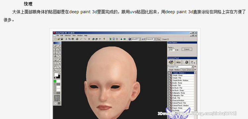This screenshot has width=248, height=119.
Task: Select the Zoom magnifier tool
Action: (x=59, y=67)
